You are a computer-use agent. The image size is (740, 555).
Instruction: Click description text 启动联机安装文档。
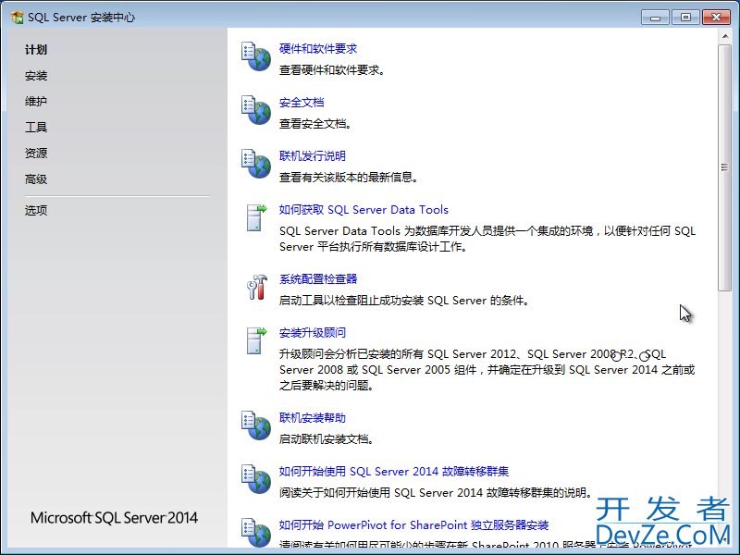tap(327, 439)
